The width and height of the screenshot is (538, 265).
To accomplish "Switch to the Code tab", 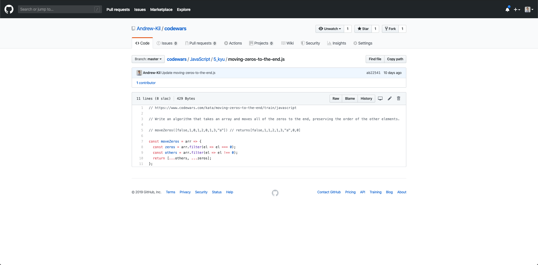I will (x=142, y=43).
